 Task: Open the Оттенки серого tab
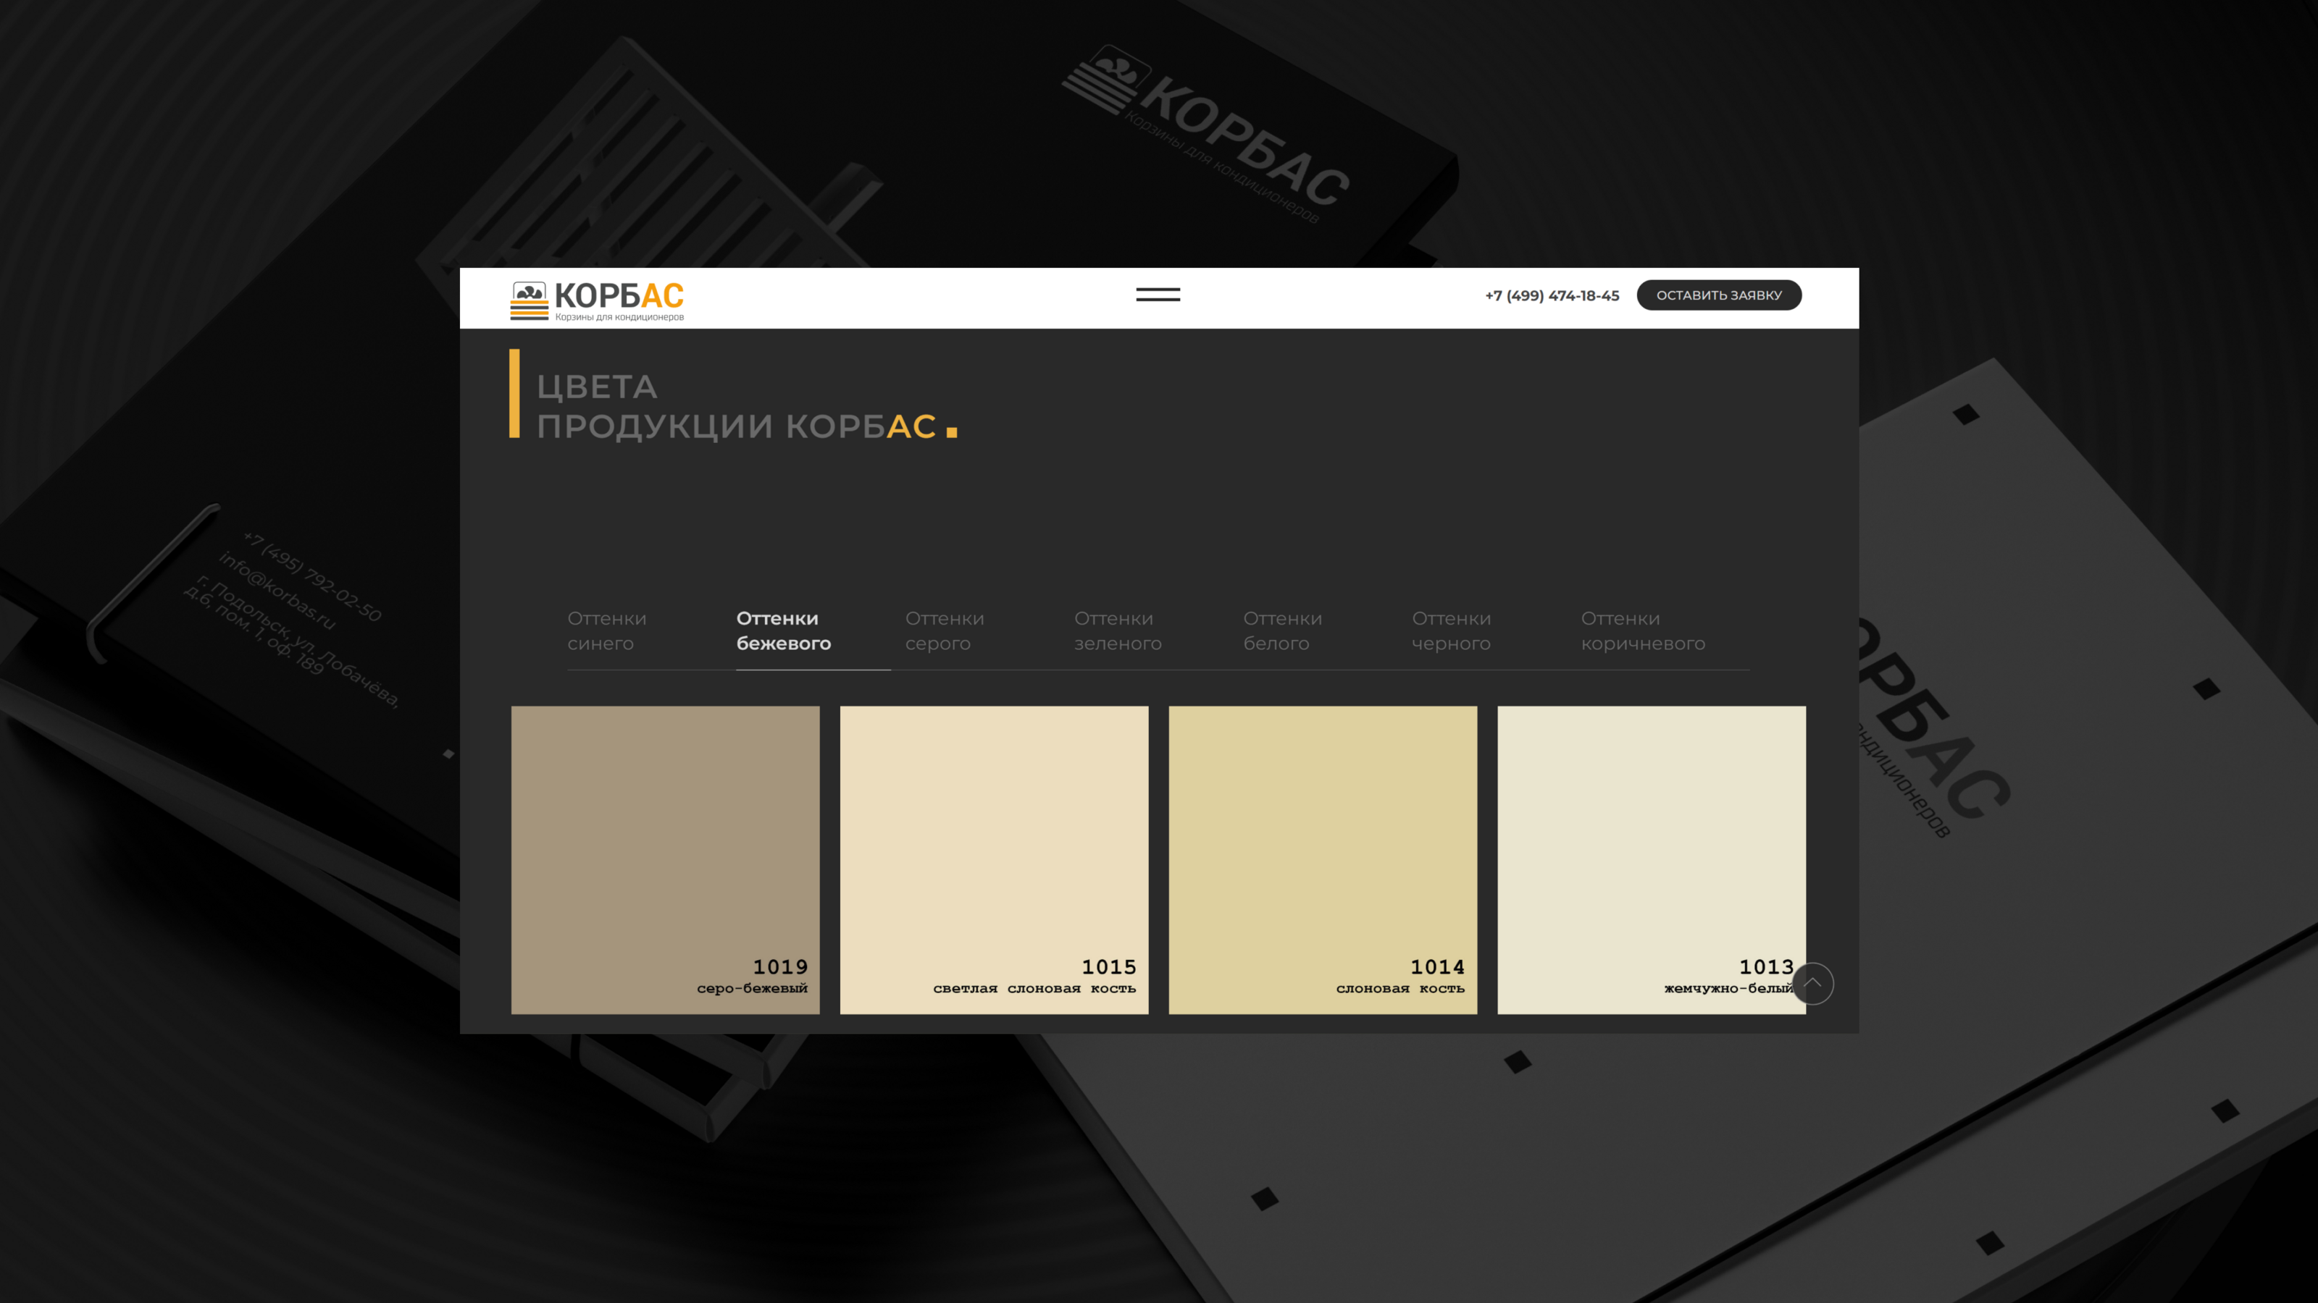[944, 631]
